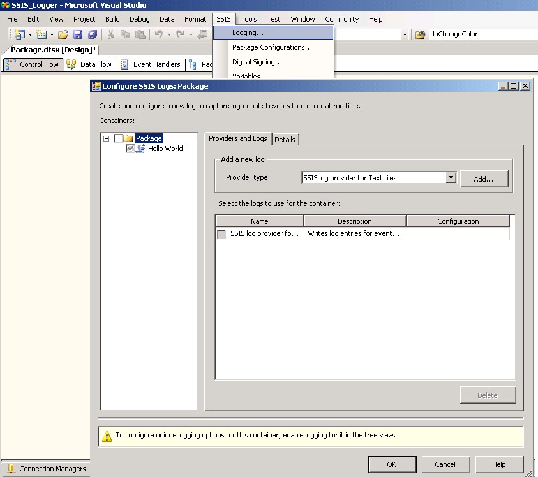
Task: Confirm the dialog with OK
Action: [x=392, y=464]
